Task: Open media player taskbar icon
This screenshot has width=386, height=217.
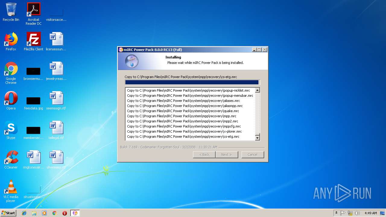Action: click(44, 213)
